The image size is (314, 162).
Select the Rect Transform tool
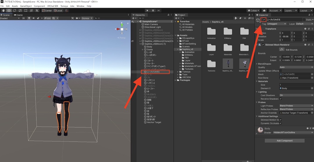(26, 10)
